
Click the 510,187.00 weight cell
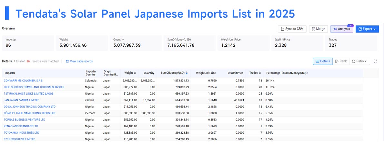point(130,94)
